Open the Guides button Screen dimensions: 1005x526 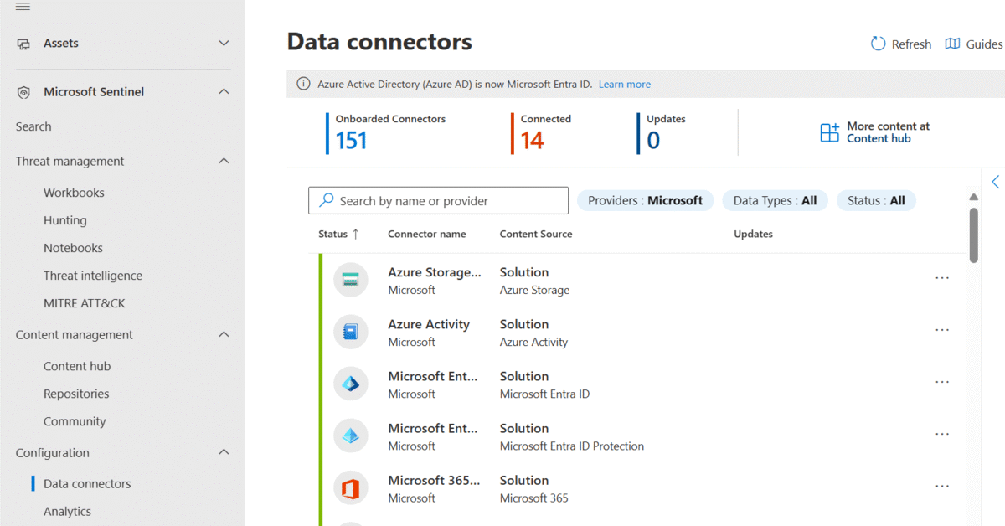tap(974, 44)
